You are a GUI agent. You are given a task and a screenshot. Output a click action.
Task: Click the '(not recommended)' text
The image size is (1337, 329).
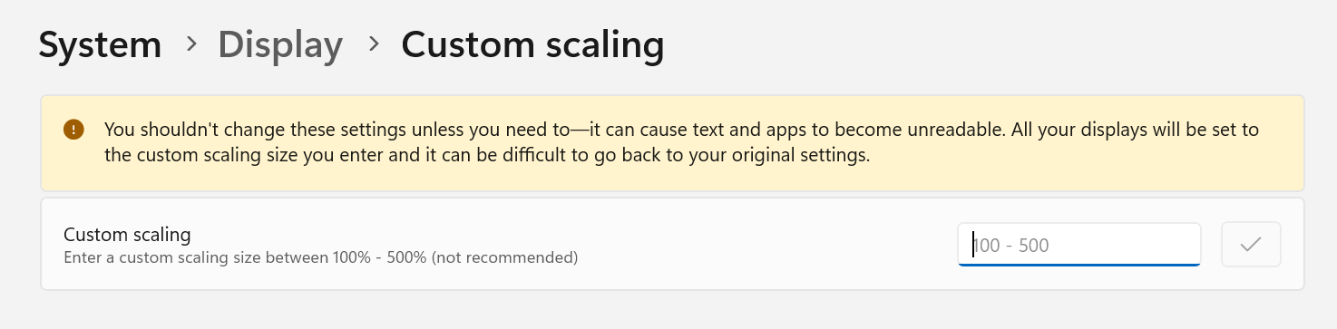click(503, 258)
